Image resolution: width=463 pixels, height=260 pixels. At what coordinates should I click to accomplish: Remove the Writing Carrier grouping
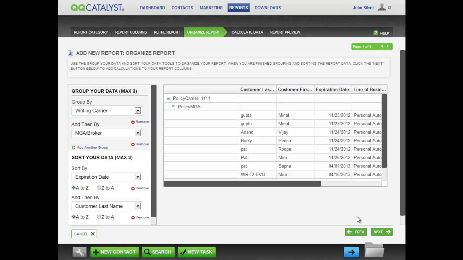click(x=140, y=122)
